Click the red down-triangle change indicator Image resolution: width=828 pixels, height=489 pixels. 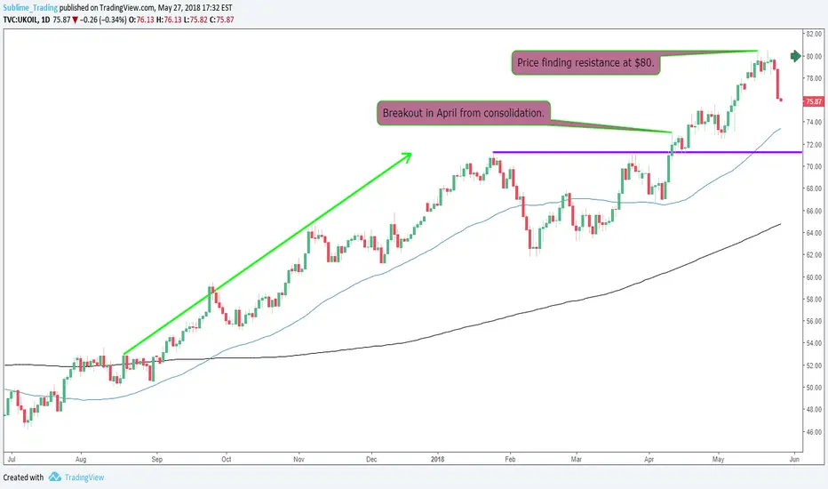75,20
